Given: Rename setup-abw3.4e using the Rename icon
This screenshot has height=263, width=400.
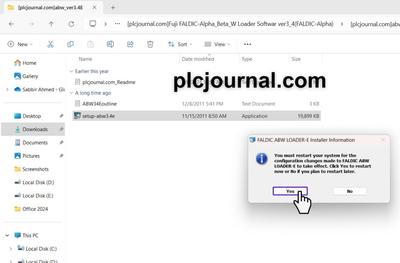Looking at the screenshot, I should point(110,44).
